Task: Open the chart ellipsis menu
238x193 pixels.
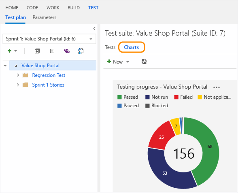Action: pyautogui.click(x=217, y=87)
